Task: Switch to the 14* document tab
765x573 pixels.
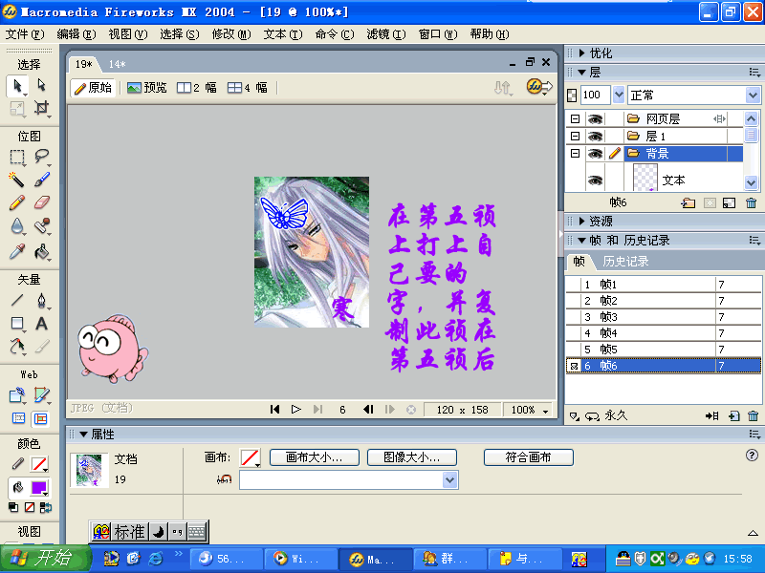Action: click(x=117, y=64)
